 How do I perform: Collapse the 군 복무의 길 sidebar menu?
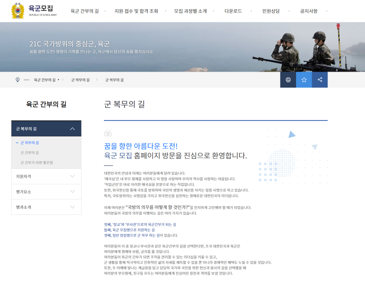(x=73, y=128)
